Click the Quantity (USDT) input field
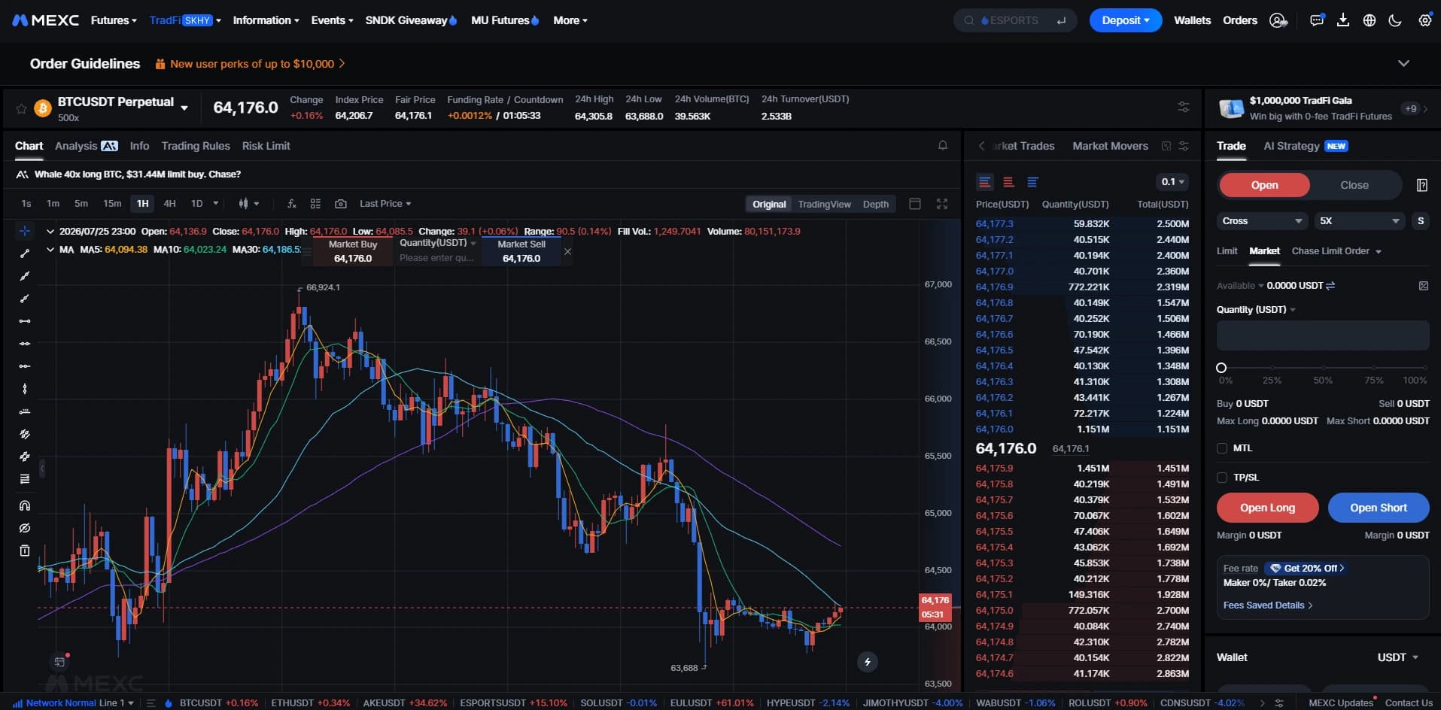The width and height of the screenshot is (1441, 710). (x=1323, y=335)
